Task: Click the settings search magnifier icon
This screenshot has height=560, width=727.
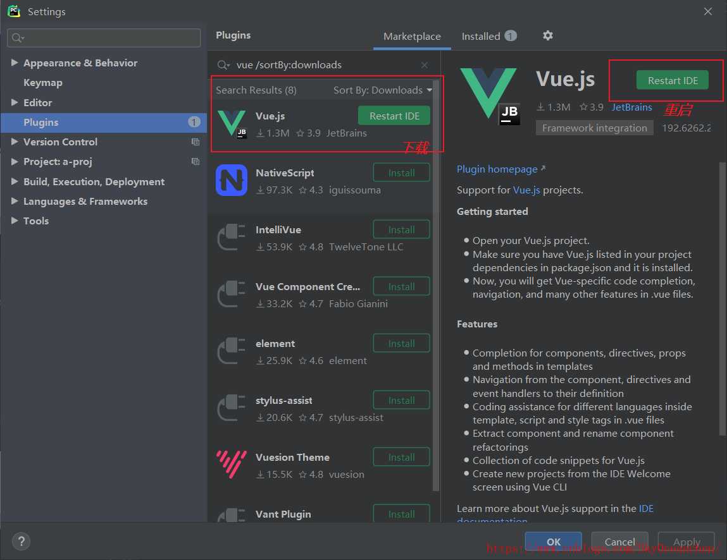Action: point(18,37)
